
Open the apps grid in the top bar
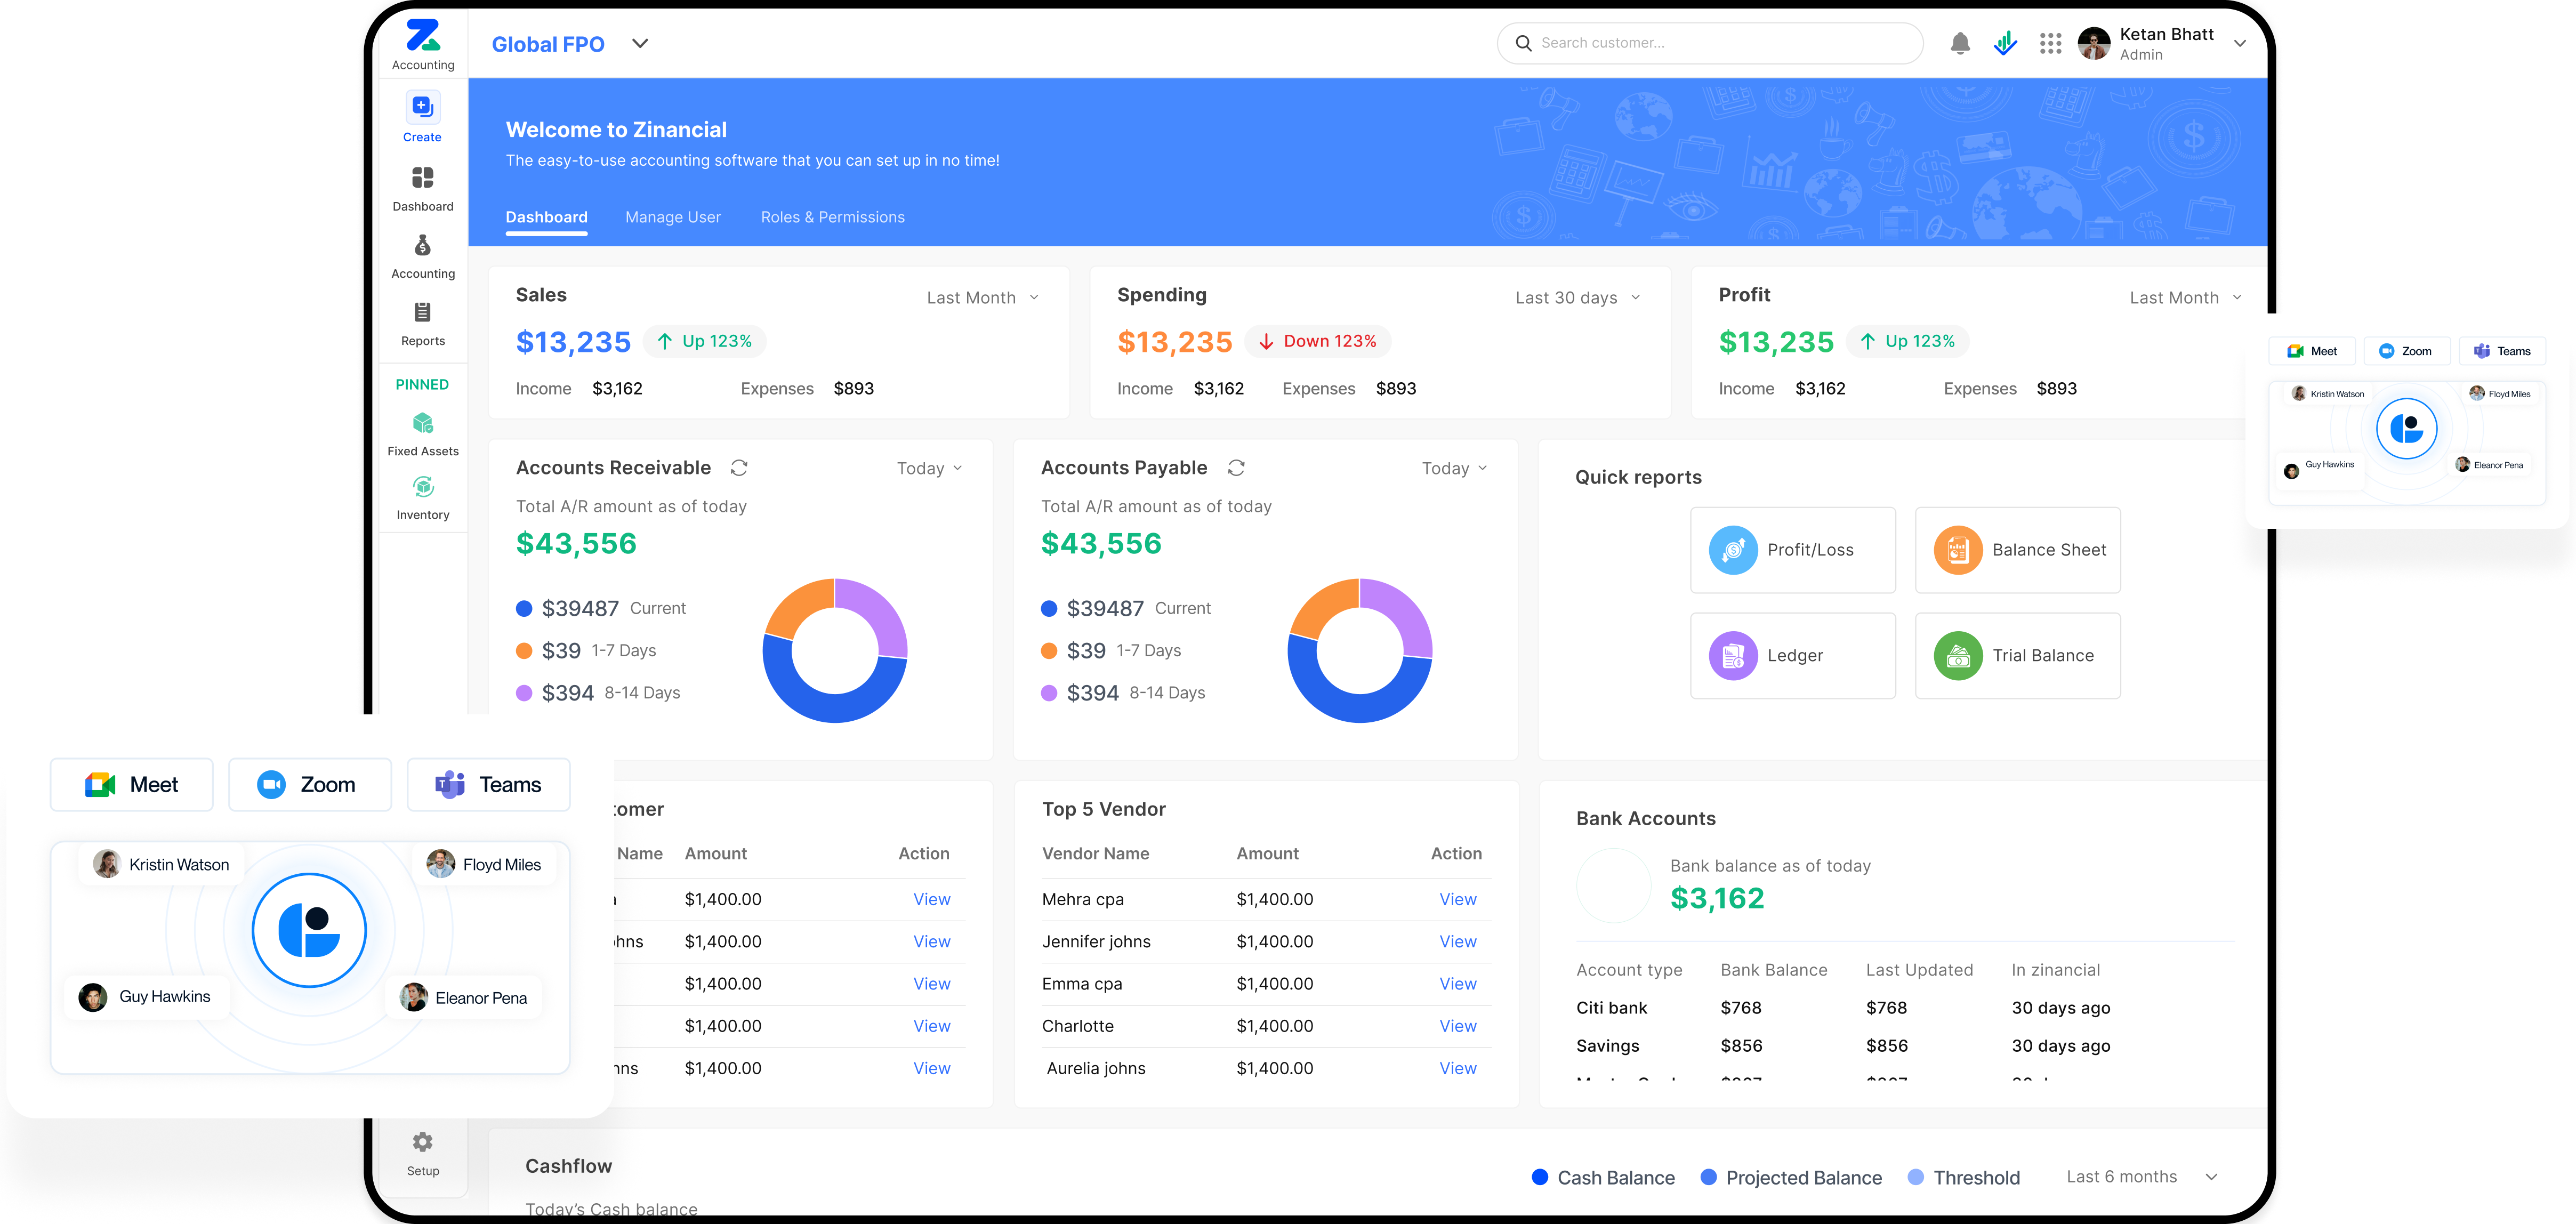pos(2051,43)
